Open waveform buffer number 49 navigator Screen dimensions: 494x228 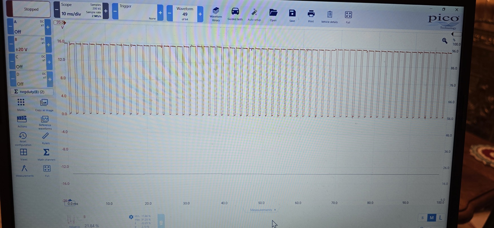click(x=185, y=14)
